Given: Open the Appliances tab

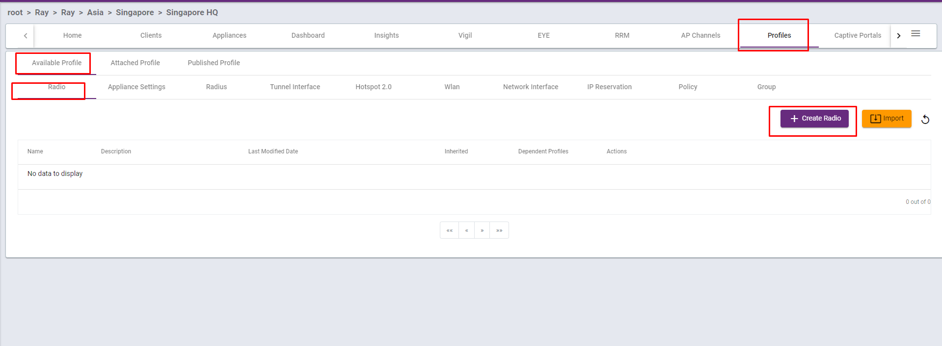Looking at the screenshot, I should tap(230, 35).
